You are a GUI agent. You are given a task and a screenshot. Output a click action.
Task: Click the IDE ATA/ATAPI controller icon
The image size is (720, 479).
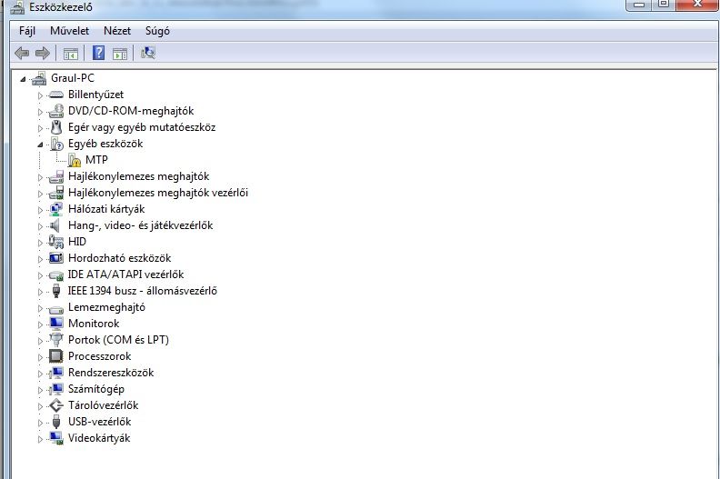(x=56, y=274)
